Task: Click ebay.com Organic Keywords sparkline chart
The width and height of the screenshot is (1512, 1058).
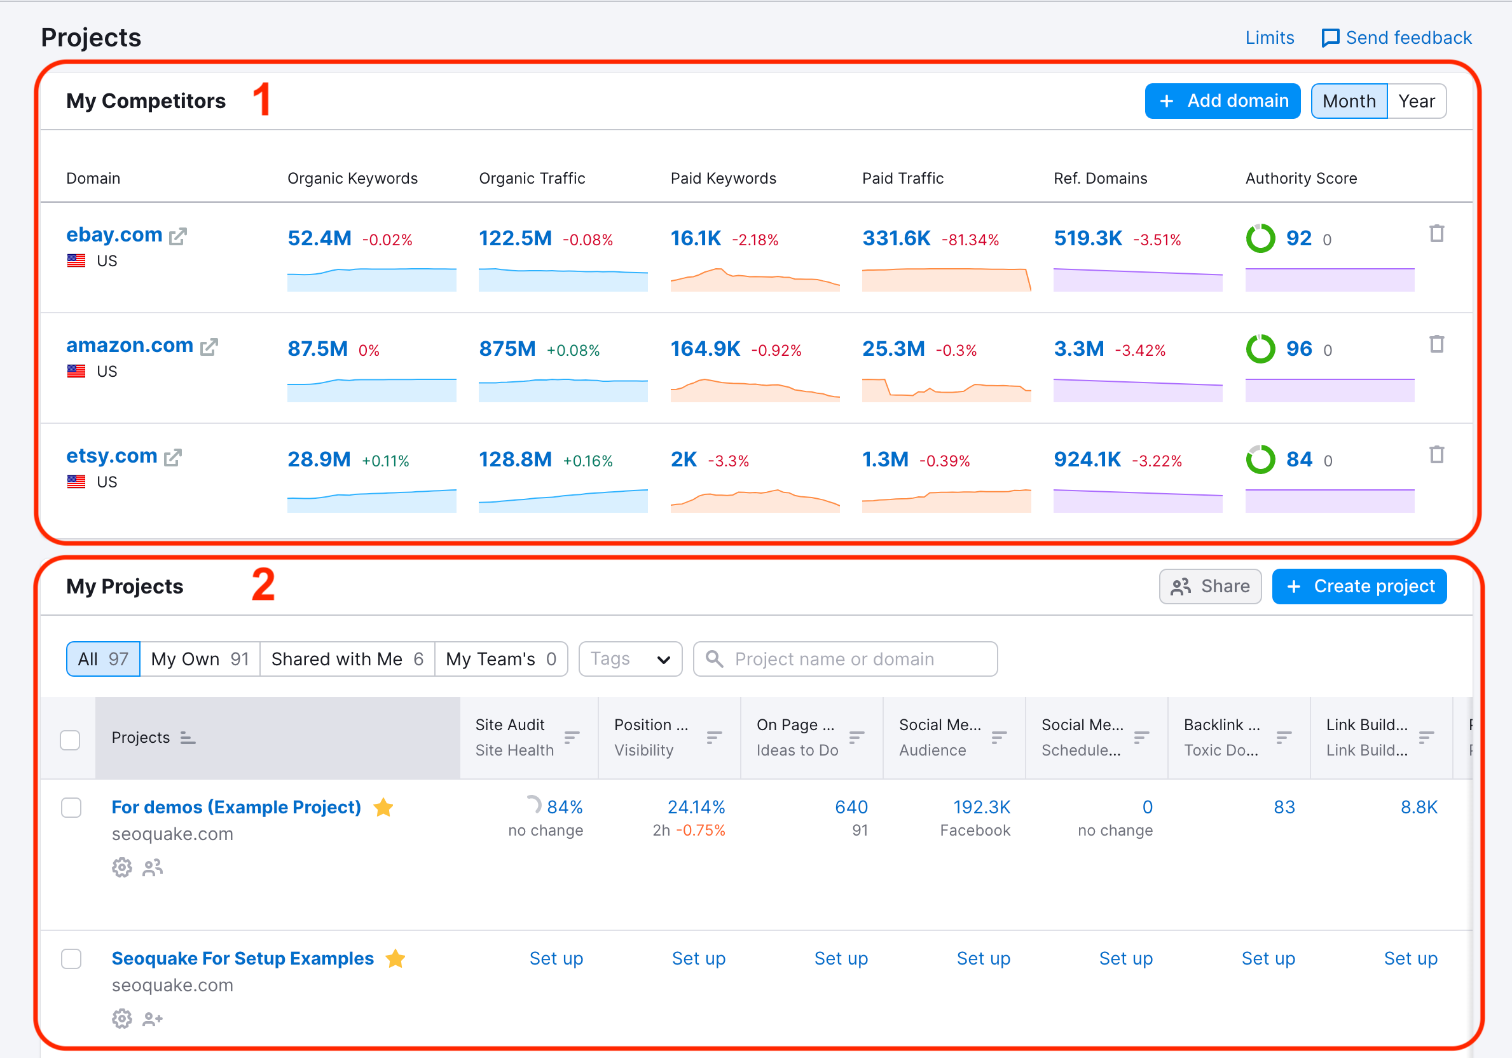Action: click(372, 279)
